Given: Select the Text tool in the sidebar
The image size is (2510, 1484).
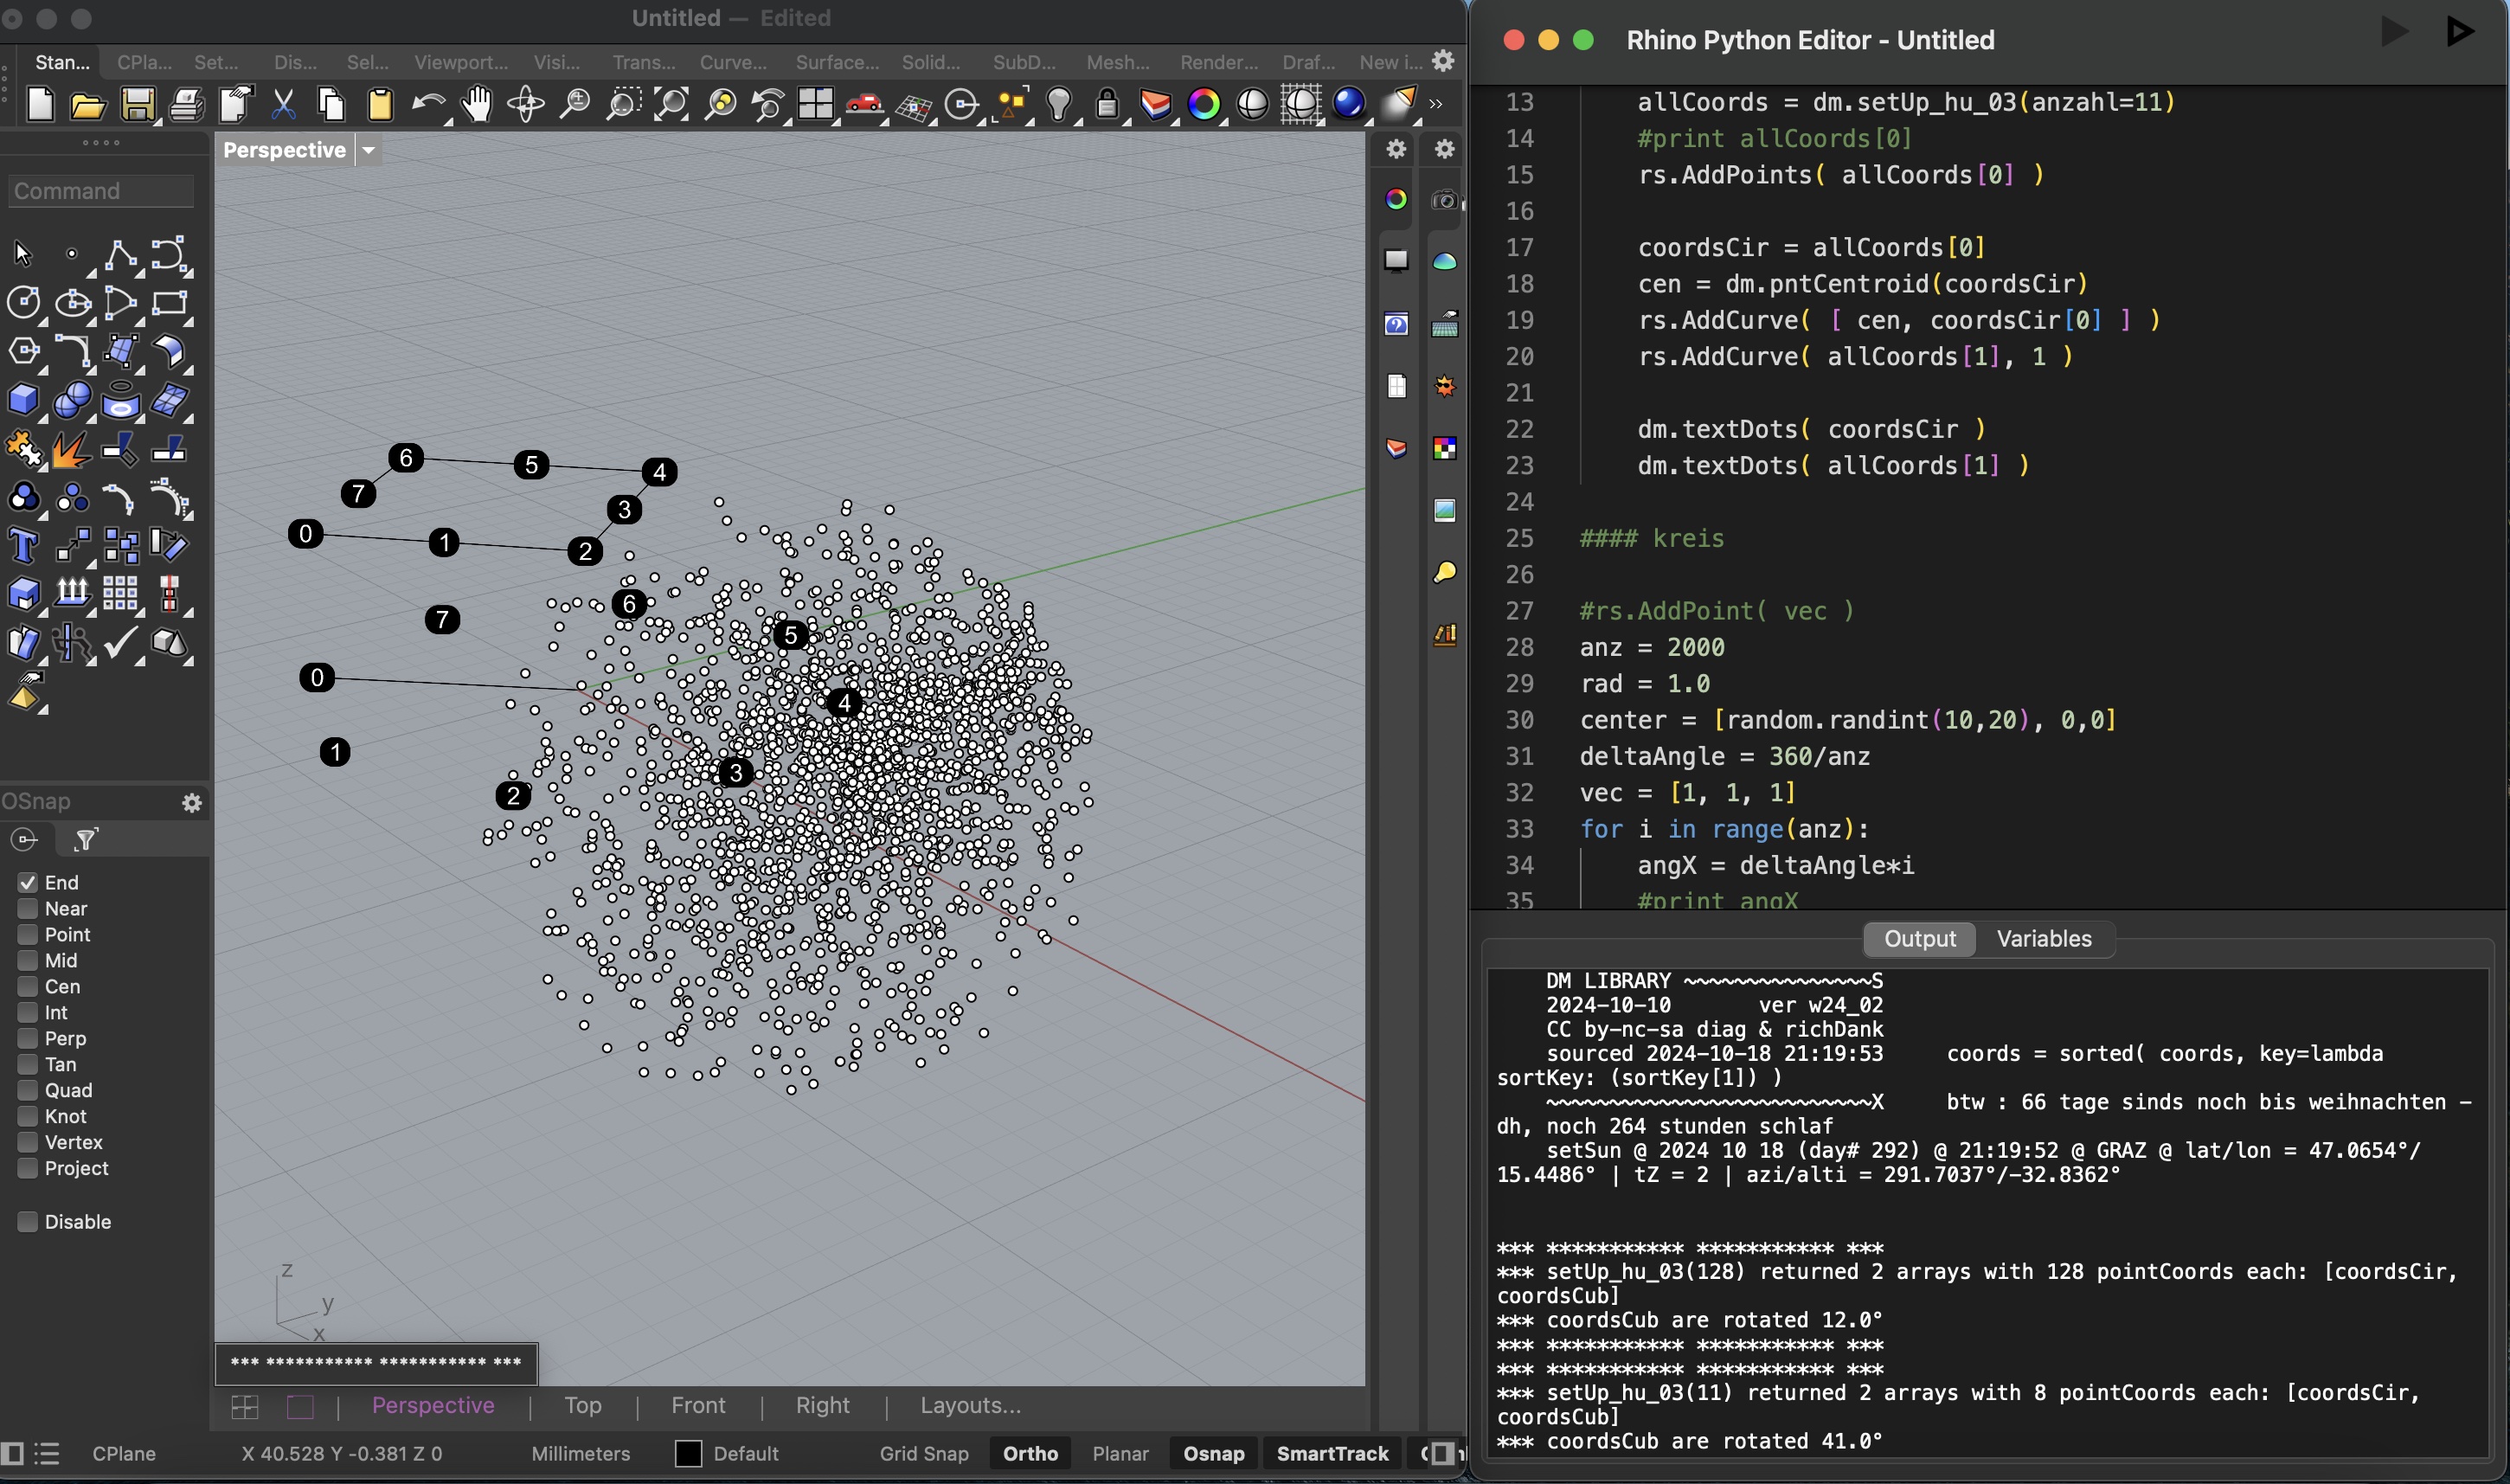Looking at the screenshot, I should click(x=24, y=545).
